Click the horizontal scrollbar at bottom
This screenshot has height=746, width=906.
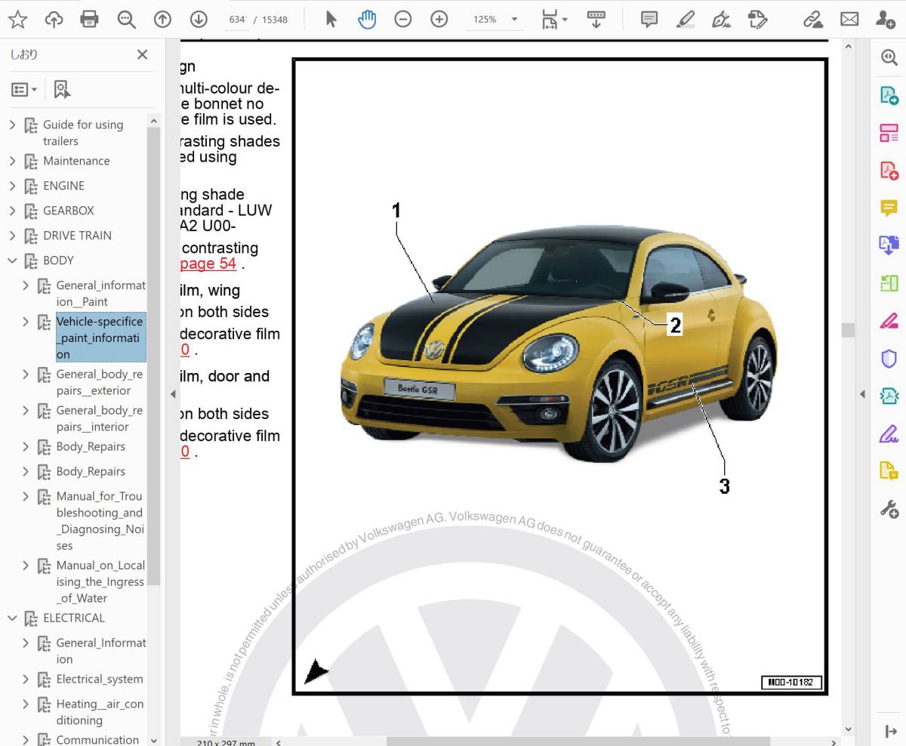(x=578, y=741)
